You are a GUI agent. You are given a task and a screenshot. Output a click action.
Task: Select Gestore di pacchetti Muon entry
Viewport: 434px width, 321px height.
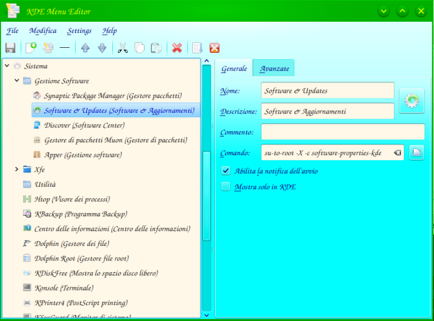pyautogui.click(x=116, y=140)
